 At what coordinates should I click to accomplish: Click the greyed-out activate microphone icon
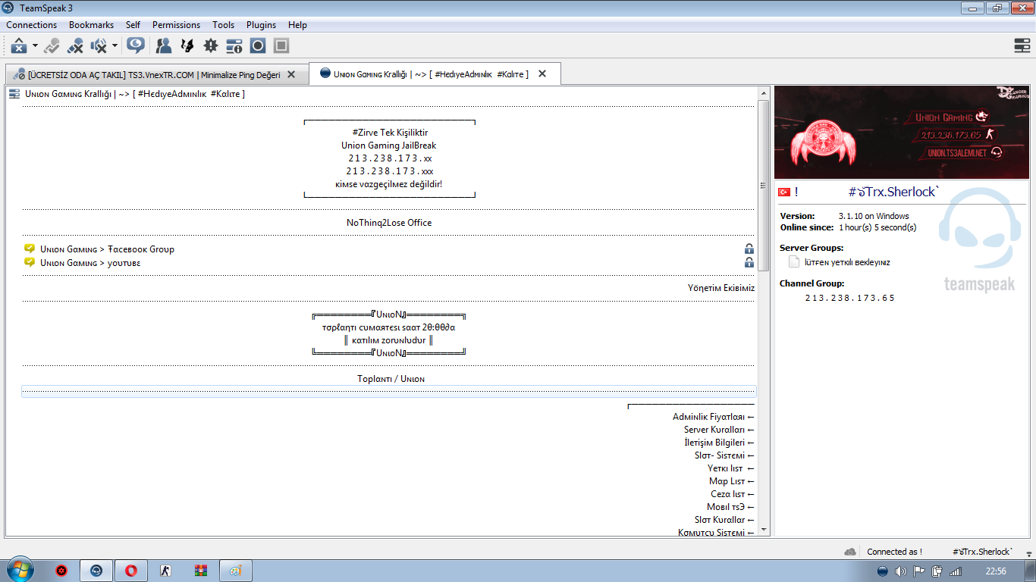tap(52, 46)
